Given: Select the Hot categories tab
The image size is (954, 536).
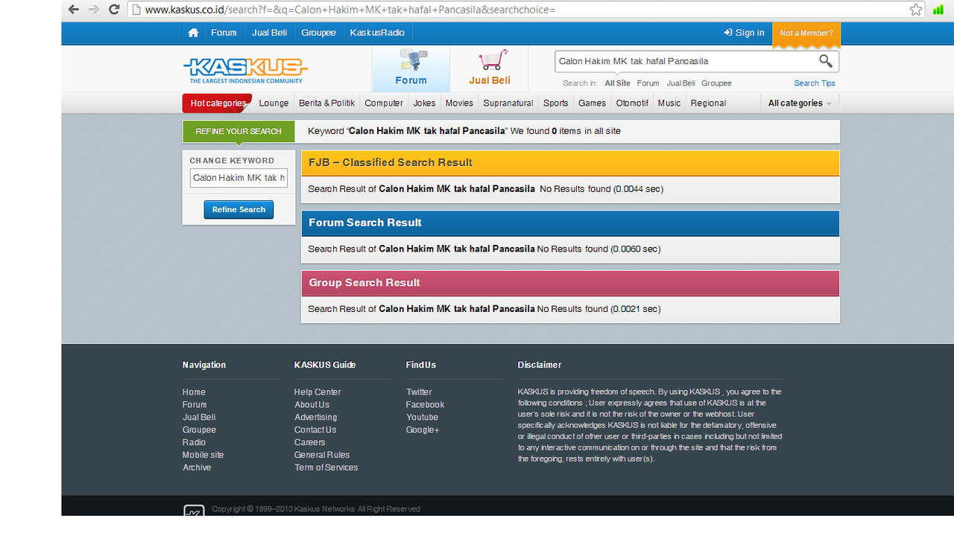Looking at the screenshot, I should [x=218, y=103].
